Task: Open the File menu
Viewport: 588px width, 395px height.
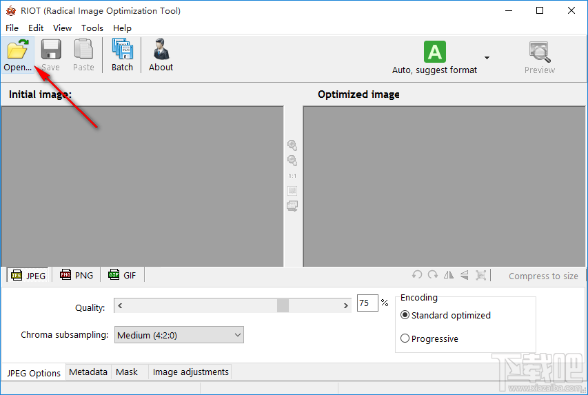Action: 12,28
